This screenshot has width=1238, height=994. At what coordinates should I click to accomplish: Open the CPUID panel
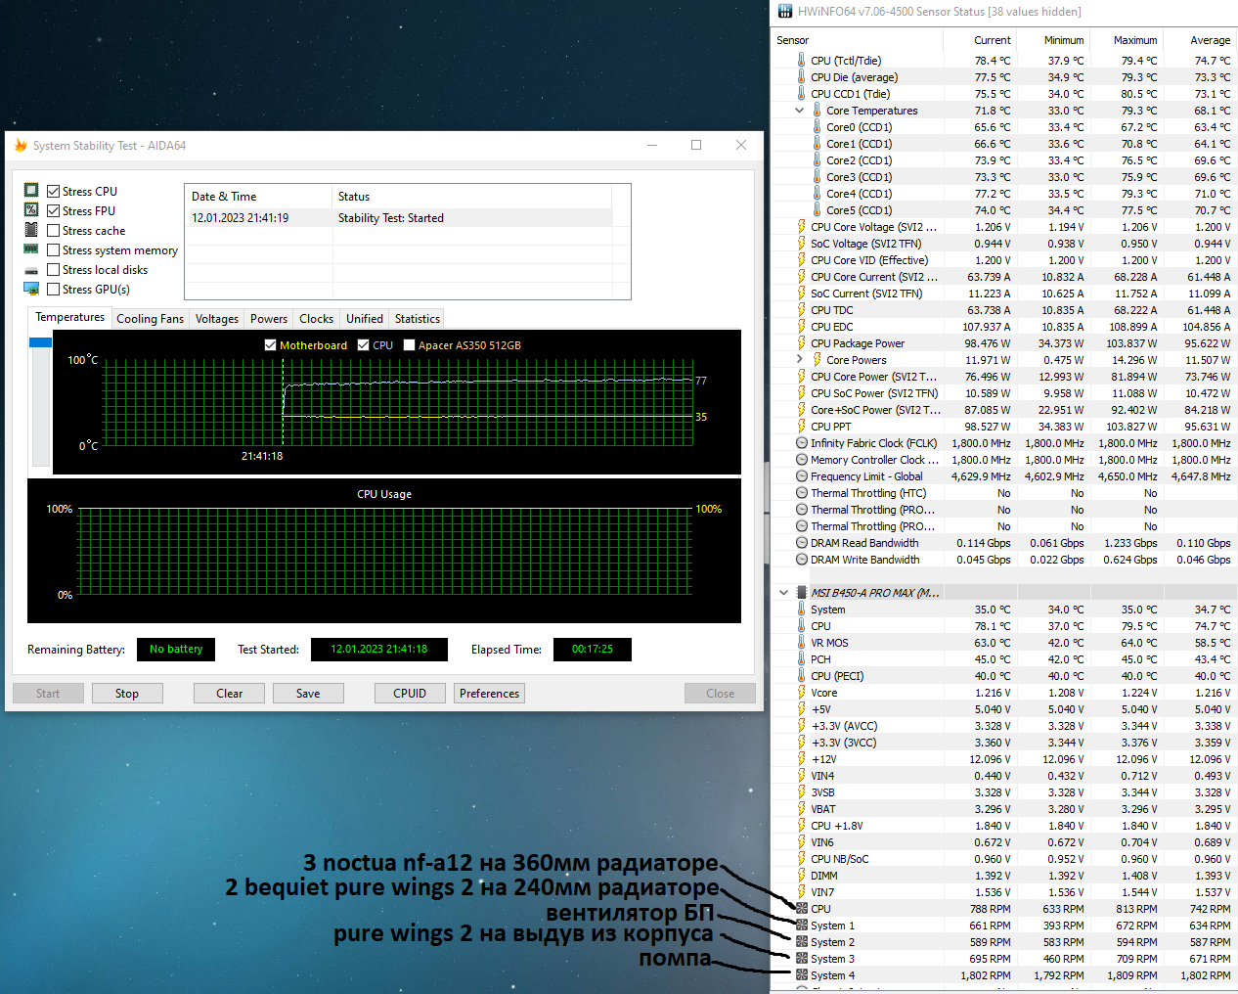pos(410,694)
